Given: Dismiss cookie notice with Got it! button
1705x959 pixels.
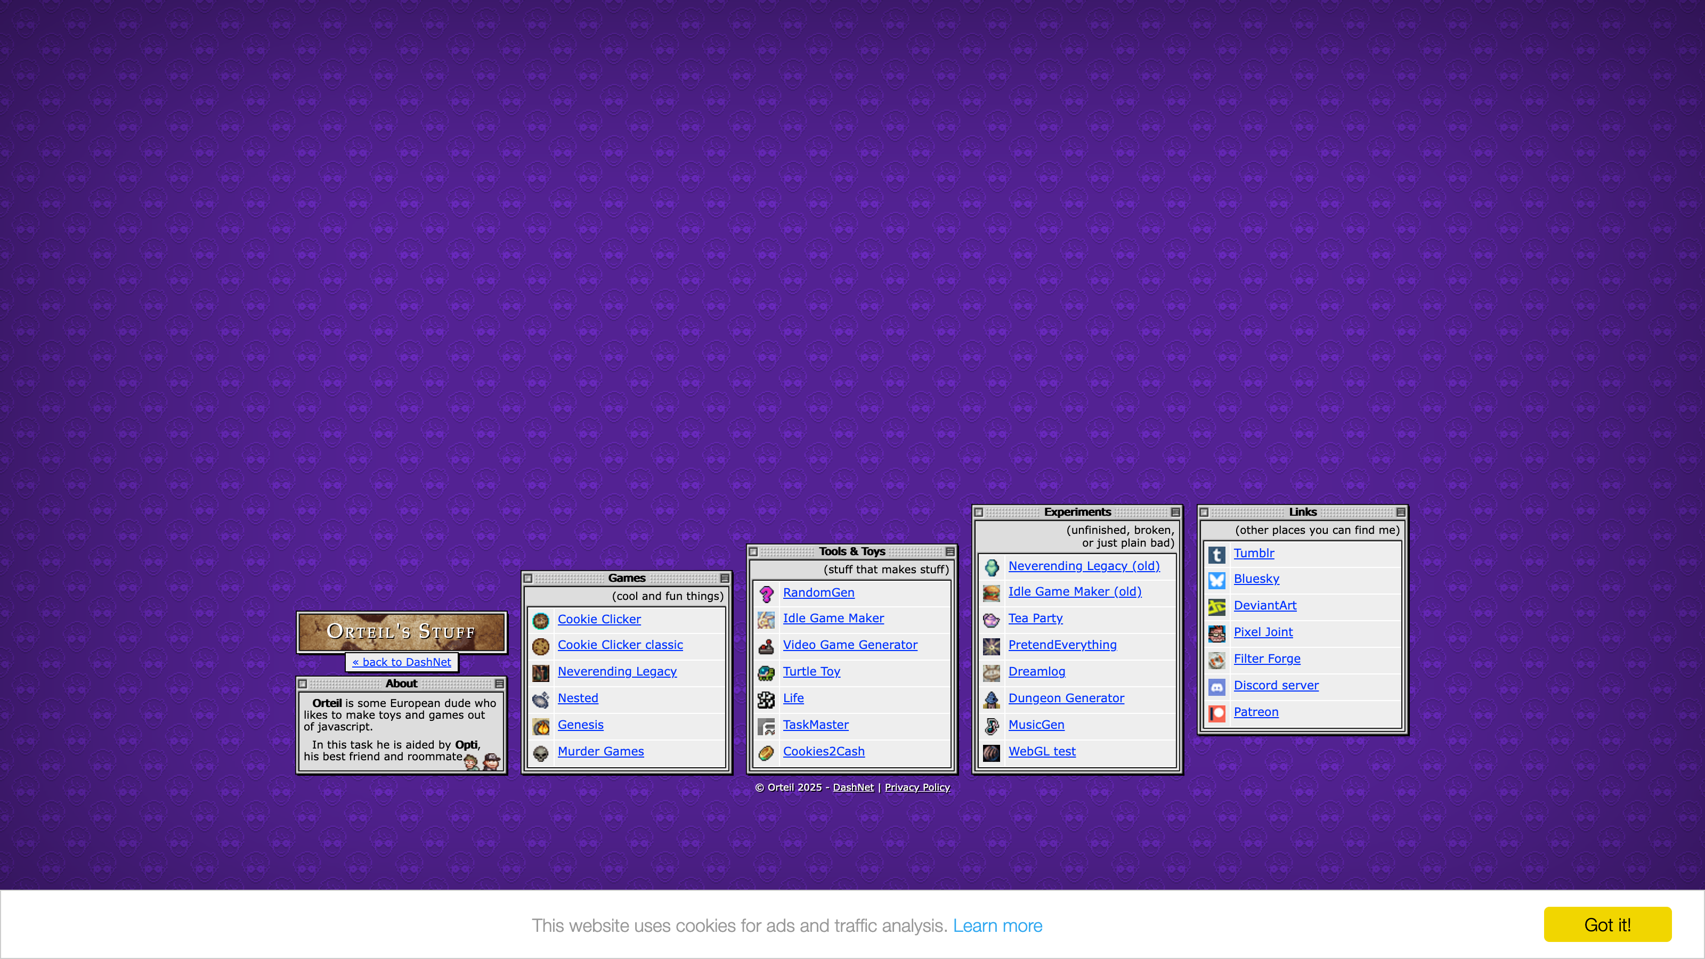Looking at the screenshot, I should pyautogui.click(x=1607, y=925).
